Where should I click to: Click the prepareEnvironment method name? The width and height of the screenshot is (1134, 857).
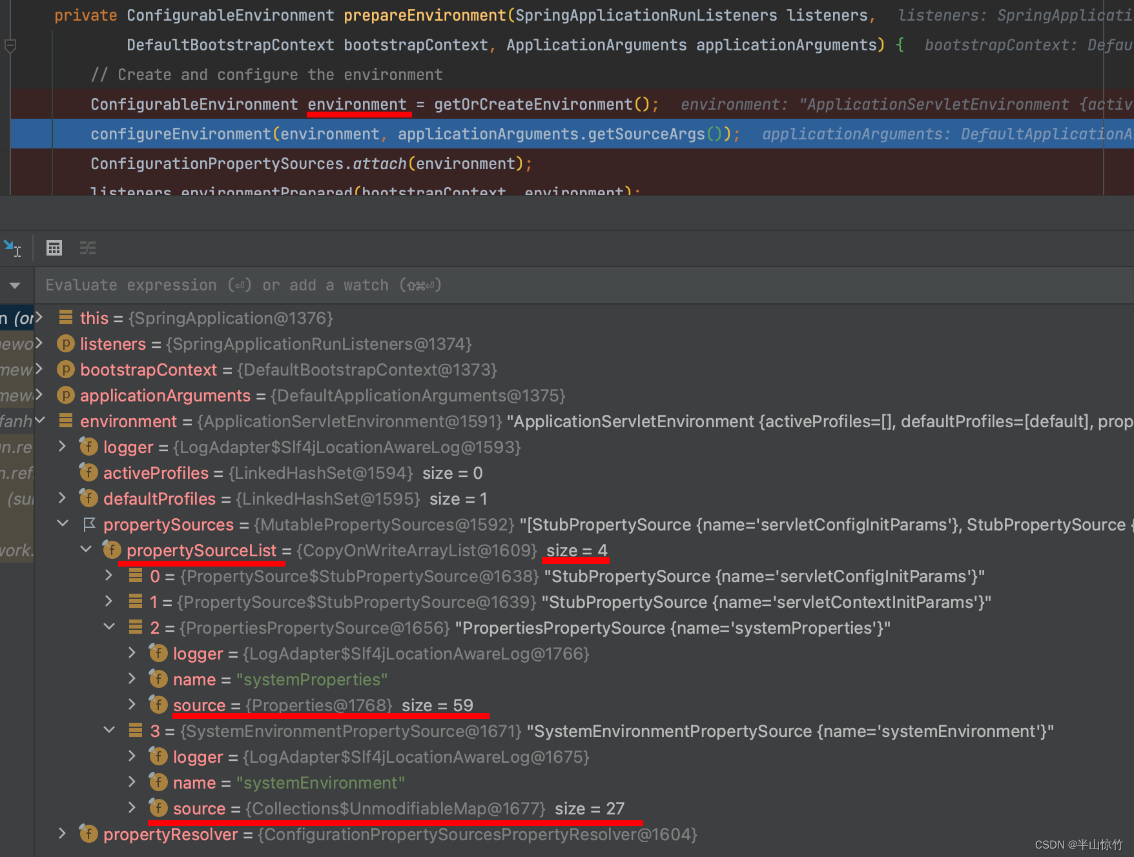(424, 15)
